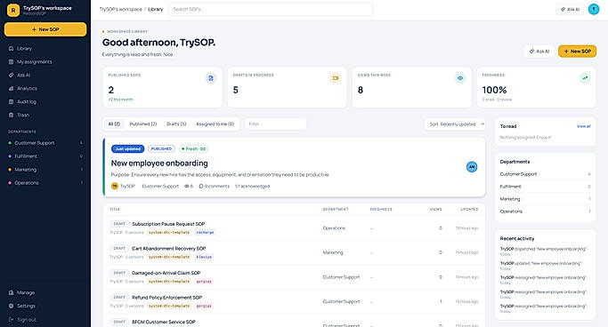Screen dimensions: 608x327
Task: Click the published SOPs document icon
Action: click(x=211, y=78)
